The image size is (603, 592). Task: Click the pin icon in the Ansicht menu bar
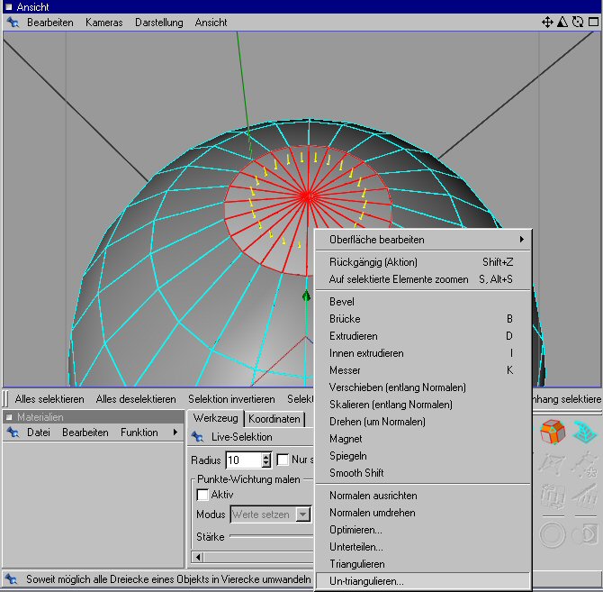(x=12, y=22)
